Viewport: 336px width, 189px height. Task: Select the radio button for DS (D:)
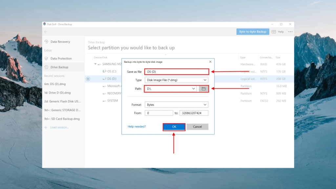point(89,79)
